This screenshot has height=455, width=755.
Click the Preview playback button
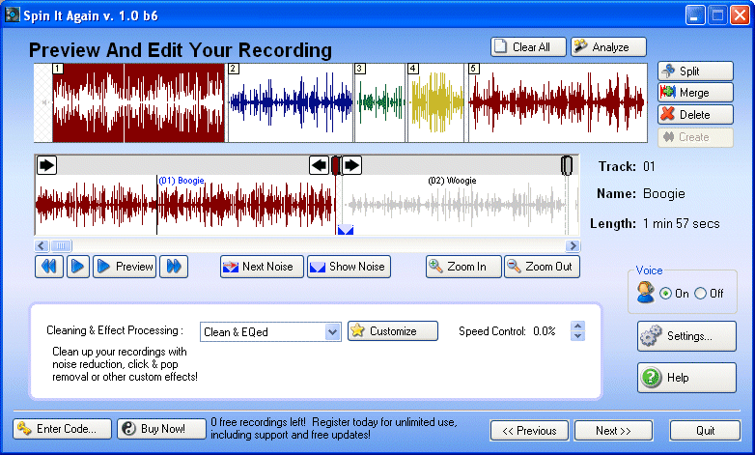click(125, 267)
